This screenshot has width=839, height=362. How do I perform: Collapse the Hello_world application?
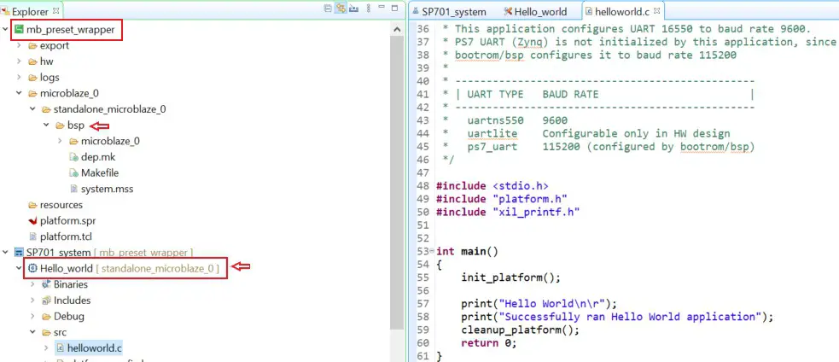(19, 268)
